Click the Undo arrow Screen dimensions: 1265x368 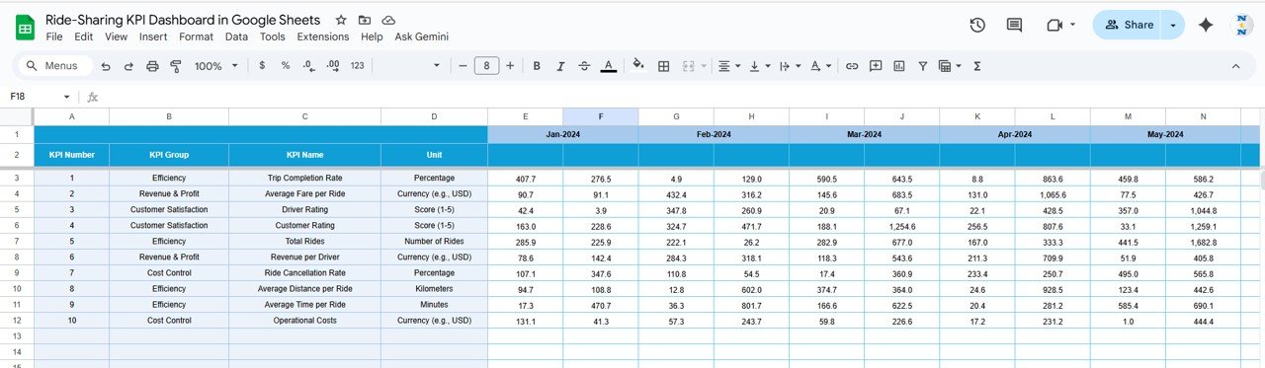[105, 66]
